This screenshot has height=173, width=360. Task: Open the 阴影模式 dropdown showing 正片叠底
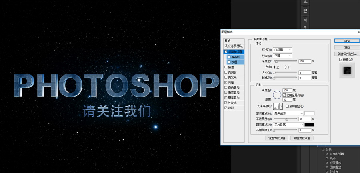(x=288, y=125)
